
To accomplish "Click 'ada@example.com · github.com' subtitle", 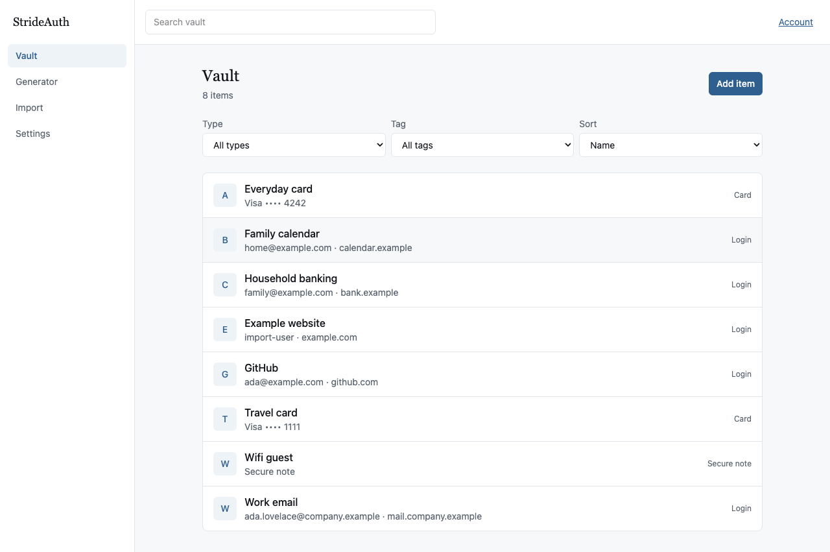I will click(311, 382).
